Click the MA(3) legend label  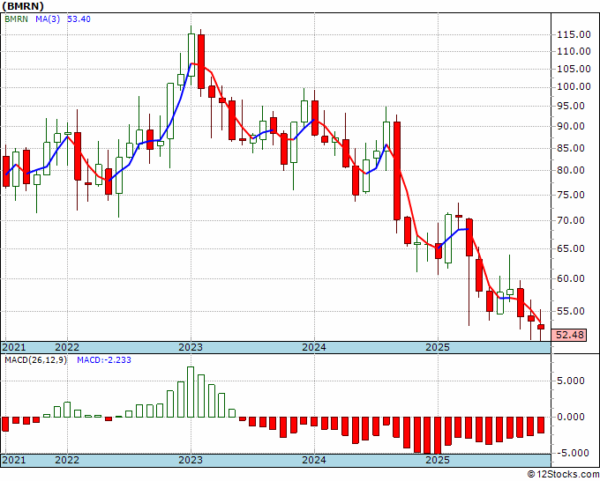(x=48, y=18)
